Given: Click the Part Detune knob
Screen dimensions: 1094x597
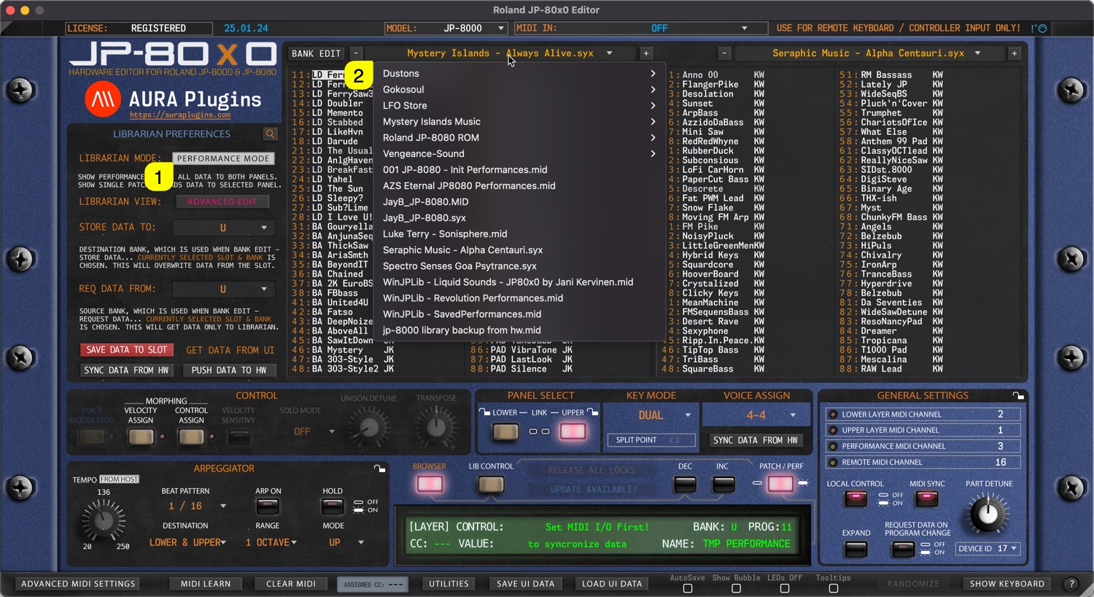Looking at the screenshot, I should pyautogui.click(x=988, y=514).
